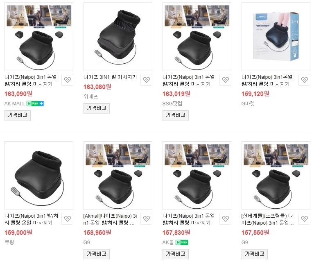Compare prices via 가격비교 under SSG닷컴
The width and height of the screenshot is (314, 263).
point(176,115)
